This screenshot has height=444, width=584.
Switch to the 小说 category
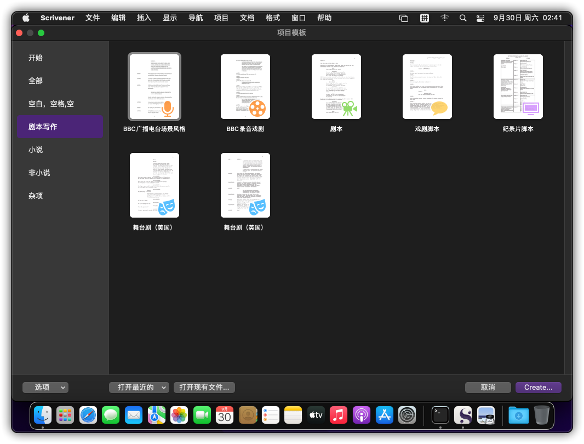(60, 150)
